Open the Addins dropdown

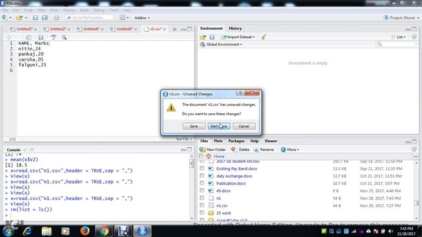pyautogui.click(x=142, y=18)
